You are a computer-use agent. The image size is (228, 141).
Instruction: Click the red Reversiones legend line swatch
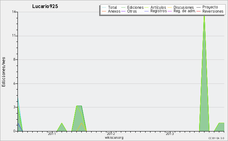[198, 11]
